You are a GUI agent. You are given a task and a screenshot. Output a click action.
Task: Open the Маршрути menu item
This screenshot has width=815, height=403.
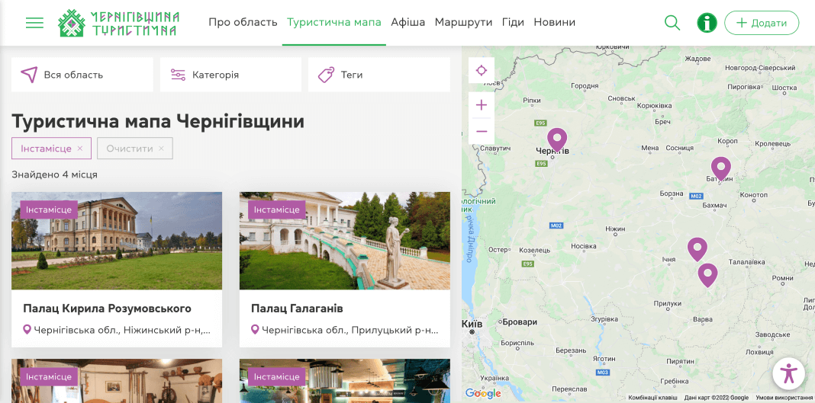point(463,22)
